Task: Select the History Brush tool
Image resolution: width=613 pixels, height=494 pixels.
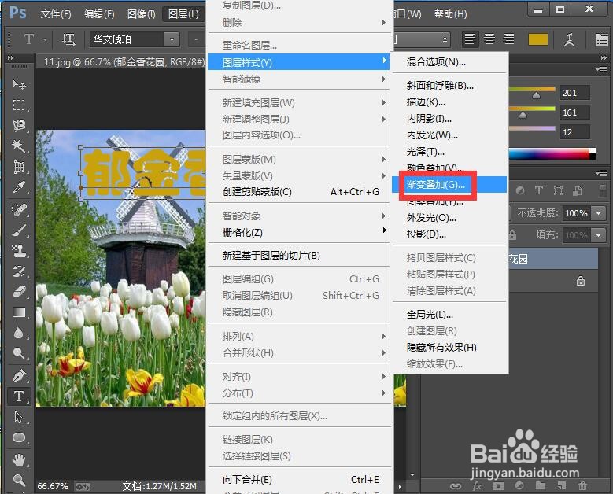Action: click(19, 271)
